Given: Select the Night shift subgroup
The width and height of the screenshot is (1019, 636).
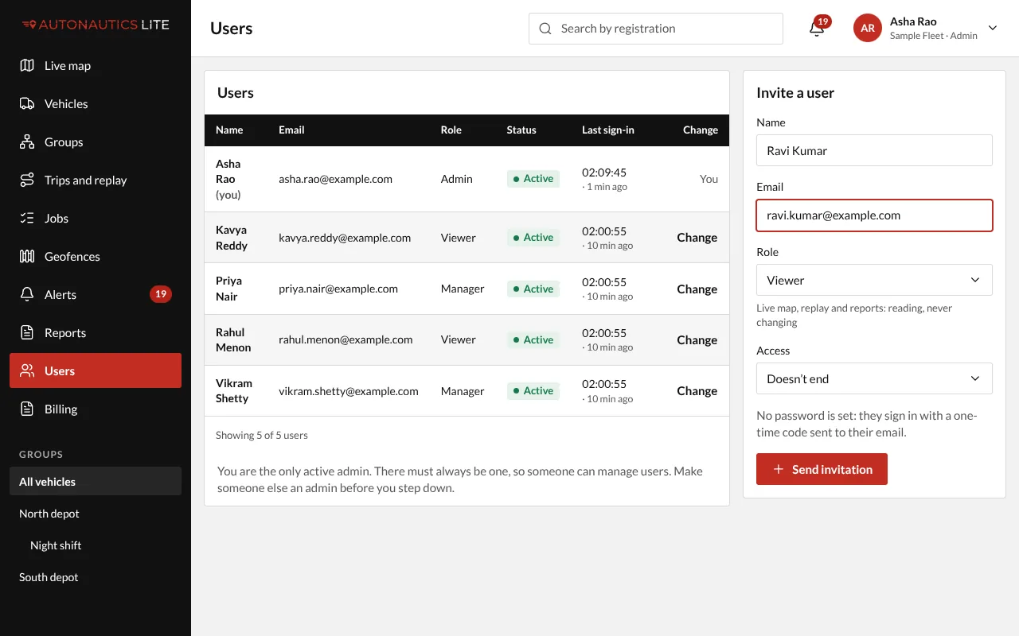Looking at the screenshot, I should click(x=96, y=545).
